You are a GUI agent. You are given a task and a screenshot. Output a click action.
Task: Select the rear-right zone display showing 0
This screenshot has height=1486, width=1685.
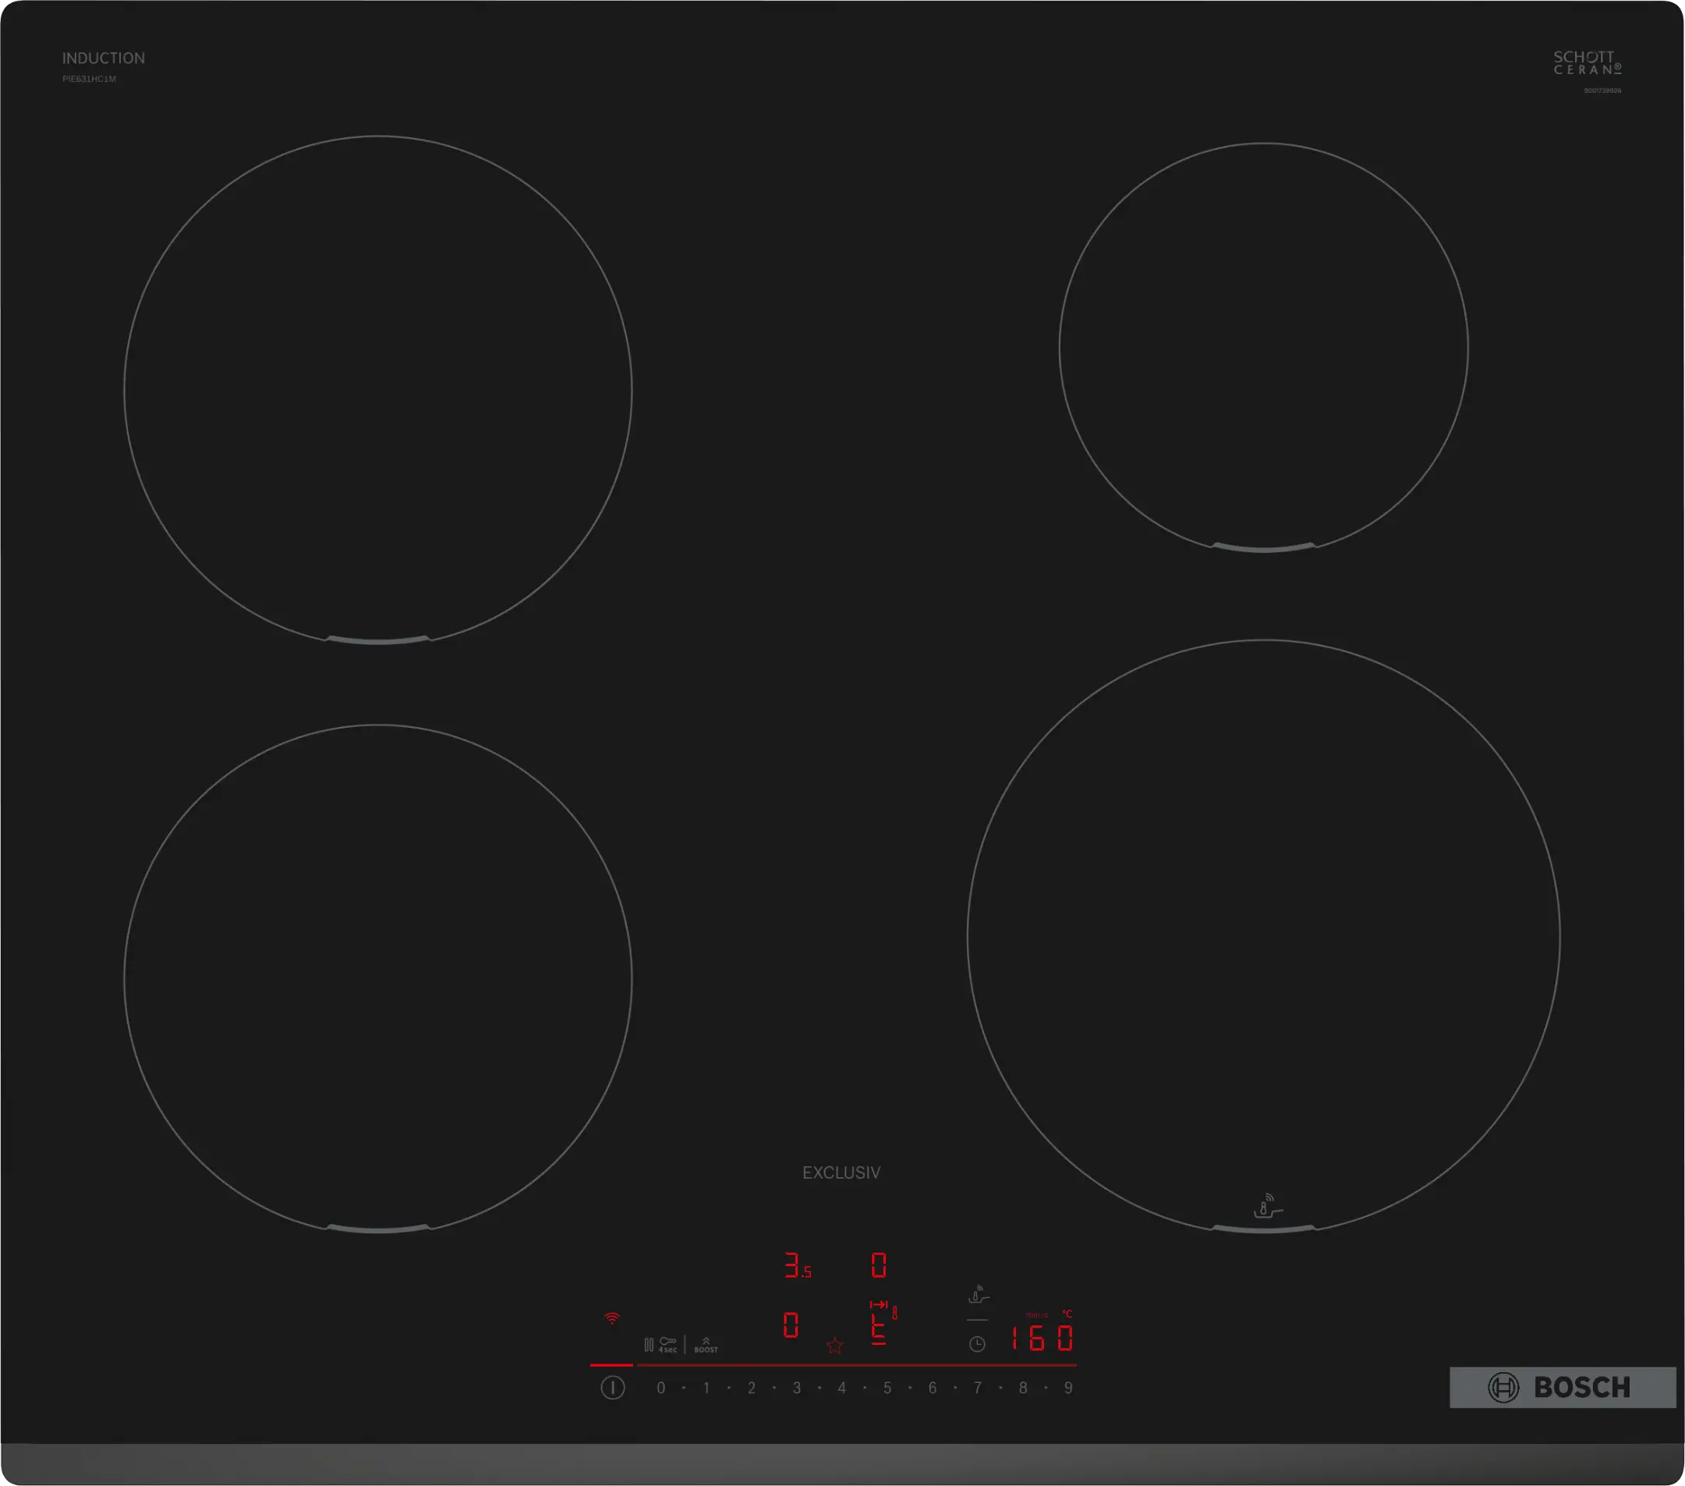[879, 1266]
